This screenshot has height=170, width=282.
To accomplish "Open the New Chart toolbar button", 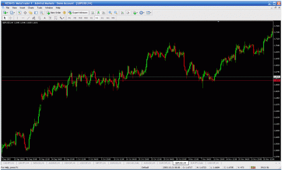I will pyautogui.click(x=5, y=13).
